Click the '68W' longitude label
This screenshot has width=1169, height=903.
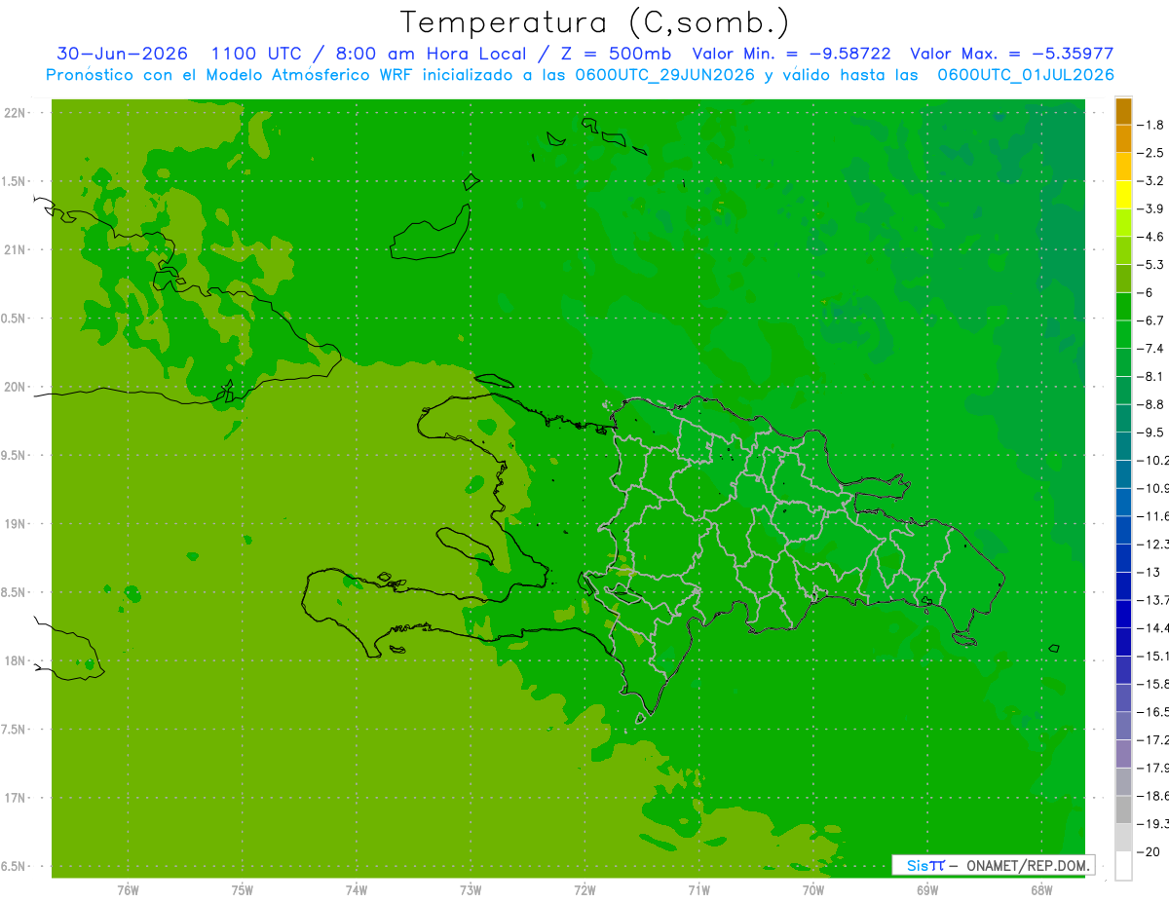coord(1041,890)
